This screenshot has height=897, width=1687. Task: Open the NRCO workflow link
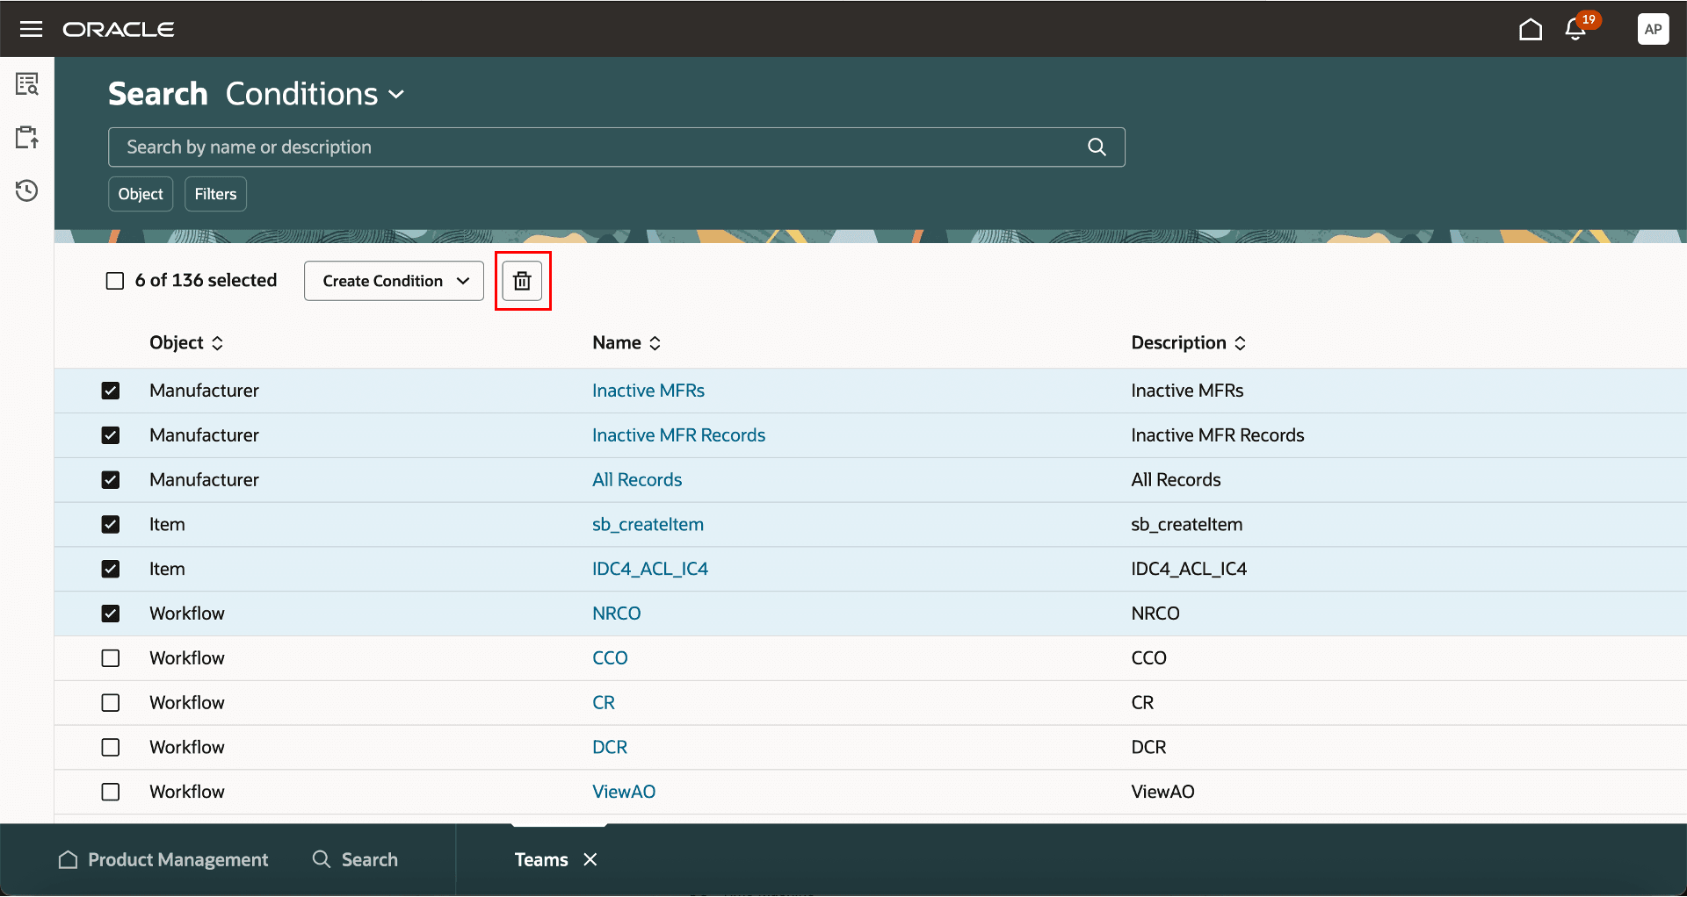click(617, 613)
